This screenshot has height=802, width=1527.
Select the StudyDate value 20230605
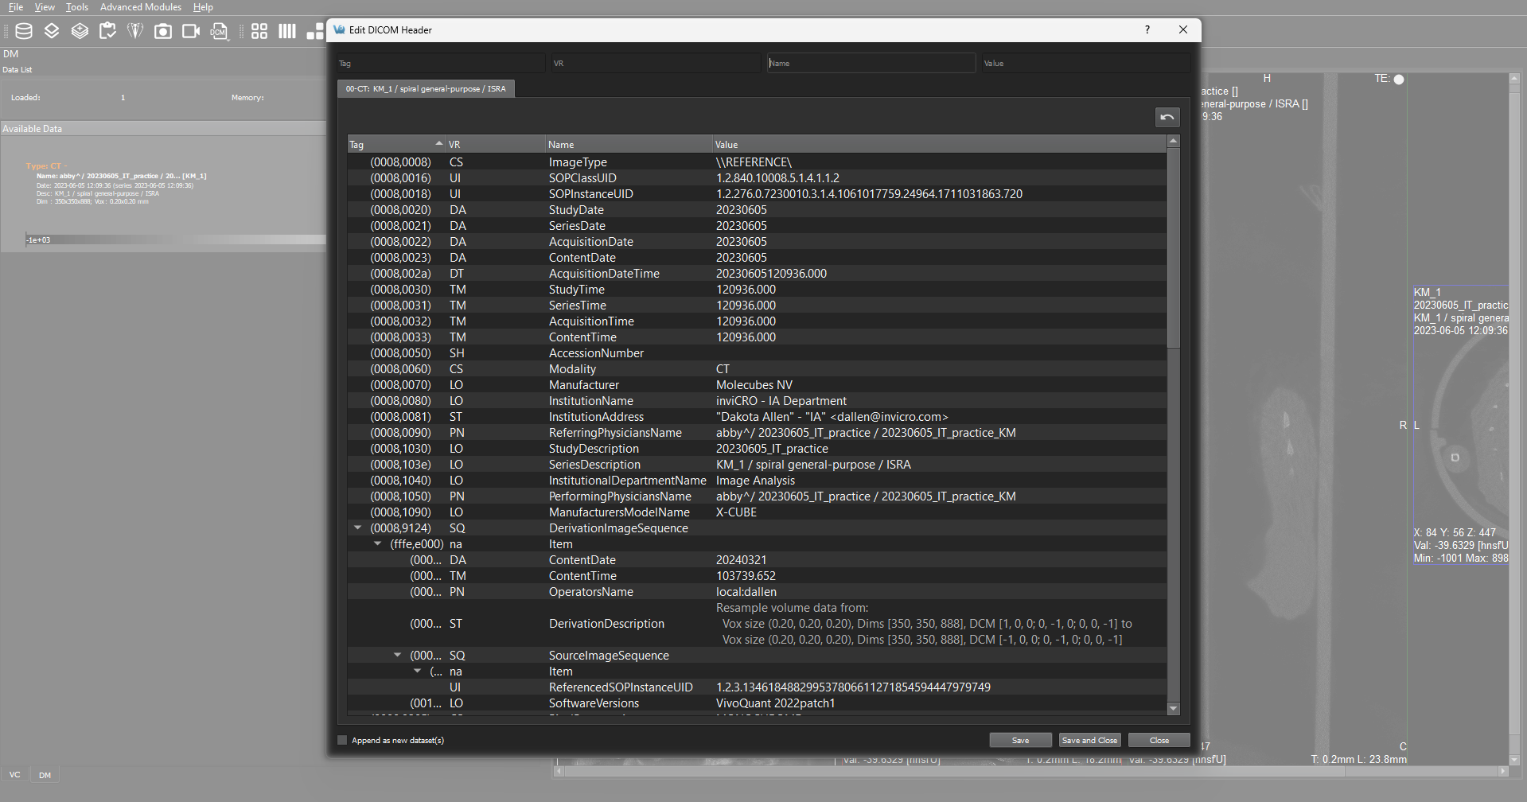click(x=742, y=210)
